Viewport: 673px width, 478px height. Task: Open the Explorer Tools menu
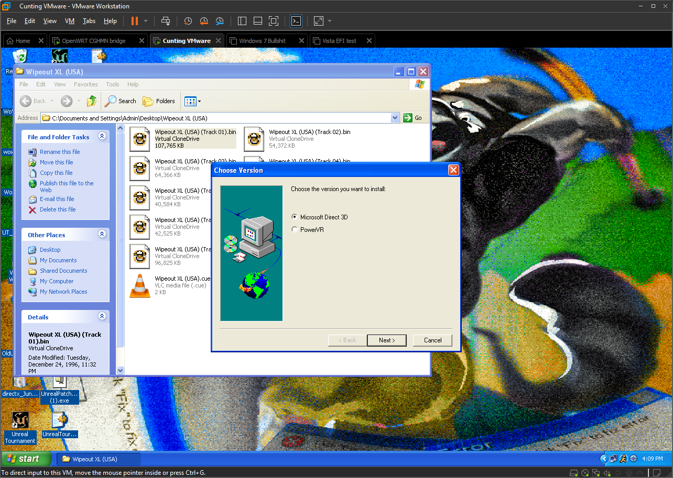pos(113,84)
